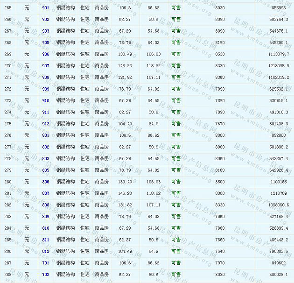Open room 702 link
Viewport: 294px width, 283px height.
pos(45,275)
